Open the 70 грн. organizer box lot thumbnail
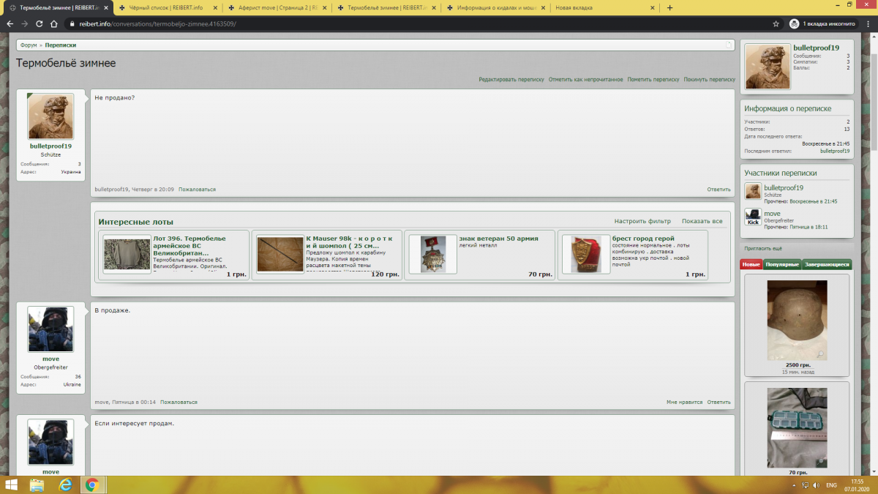The image size is (878, 494). tap(797, 427)
